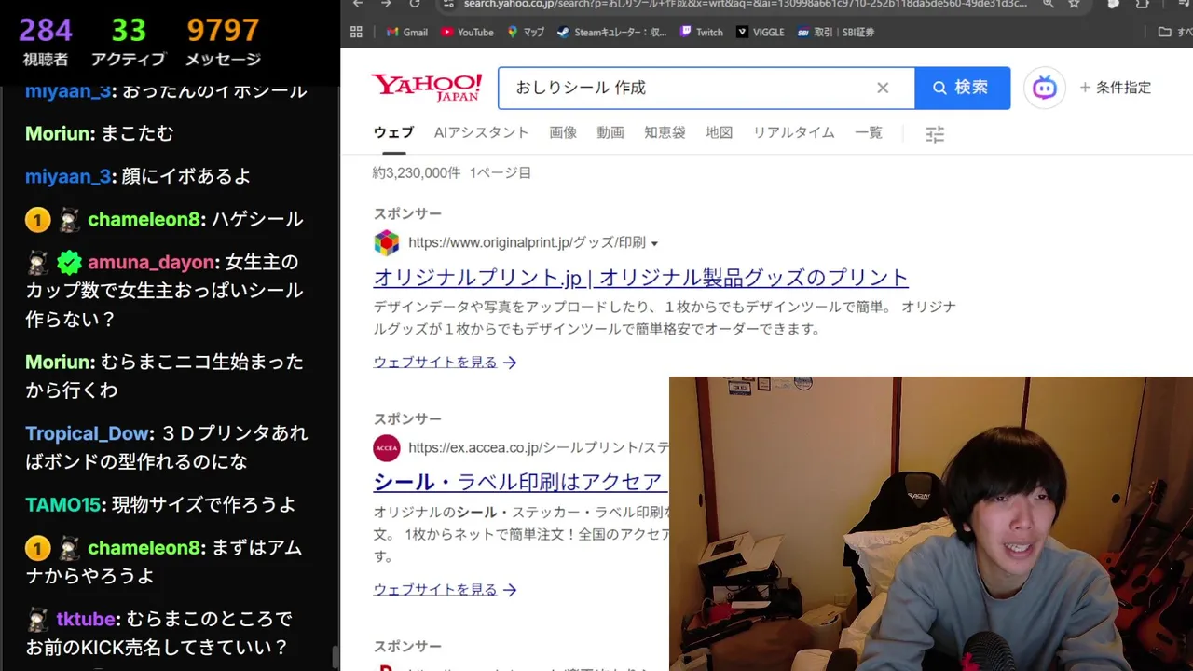Image resolution: width=1193 pixels, height=671 pixels.
Task: Switch to the 知恵袋 tab
Action: coord(665,132)
